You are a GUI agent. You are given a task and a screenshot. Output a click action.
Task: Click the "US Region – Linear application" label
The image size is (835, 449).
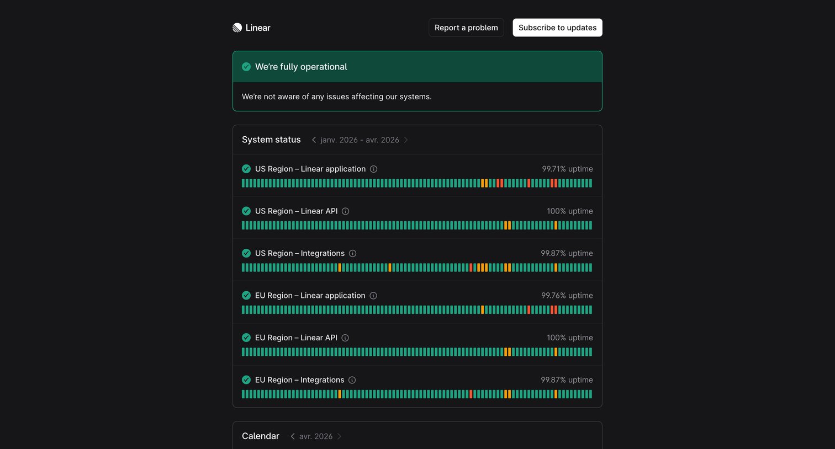tap(310, 169)
